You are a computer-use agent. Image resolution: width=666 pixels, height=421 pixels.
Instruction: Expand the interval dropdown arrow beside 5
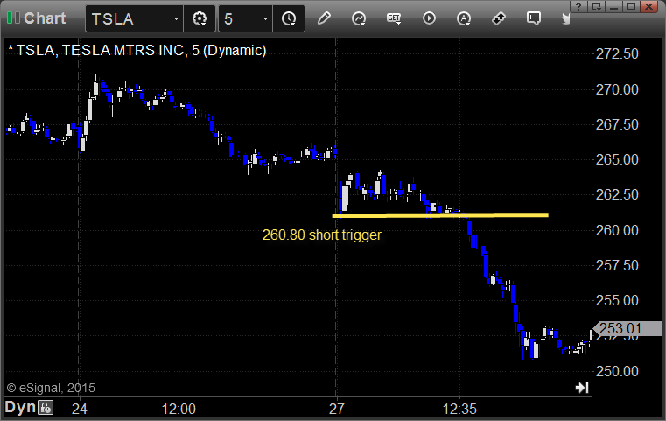265,18
